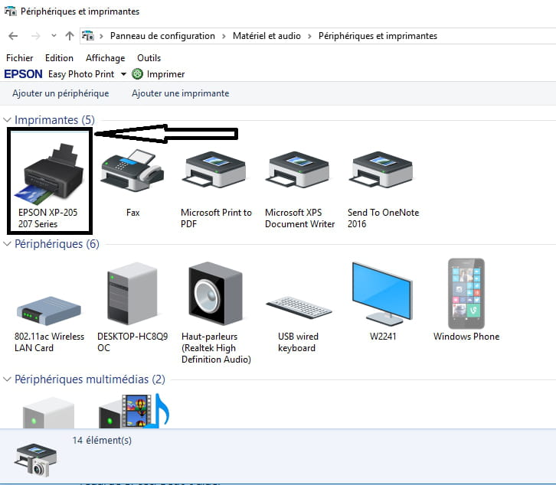Go to Panneau de configuration breadcrumb
Image resolution: width=556 pixels, height=485 pixels.
point(162,36)
